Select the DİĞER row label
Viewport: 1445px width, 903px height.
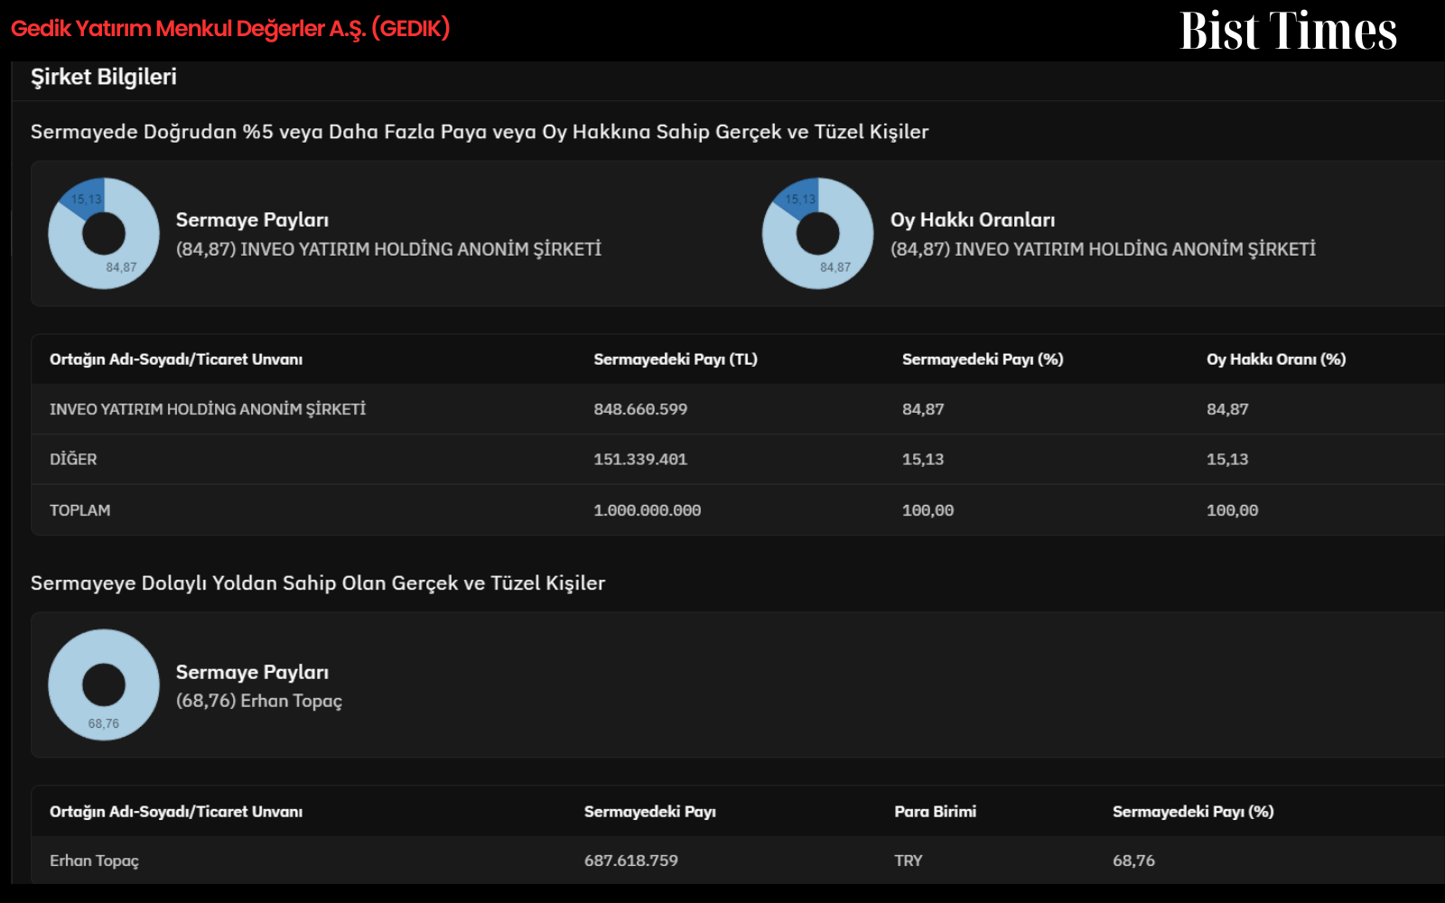pyautogui.click(x=73, y=459)
